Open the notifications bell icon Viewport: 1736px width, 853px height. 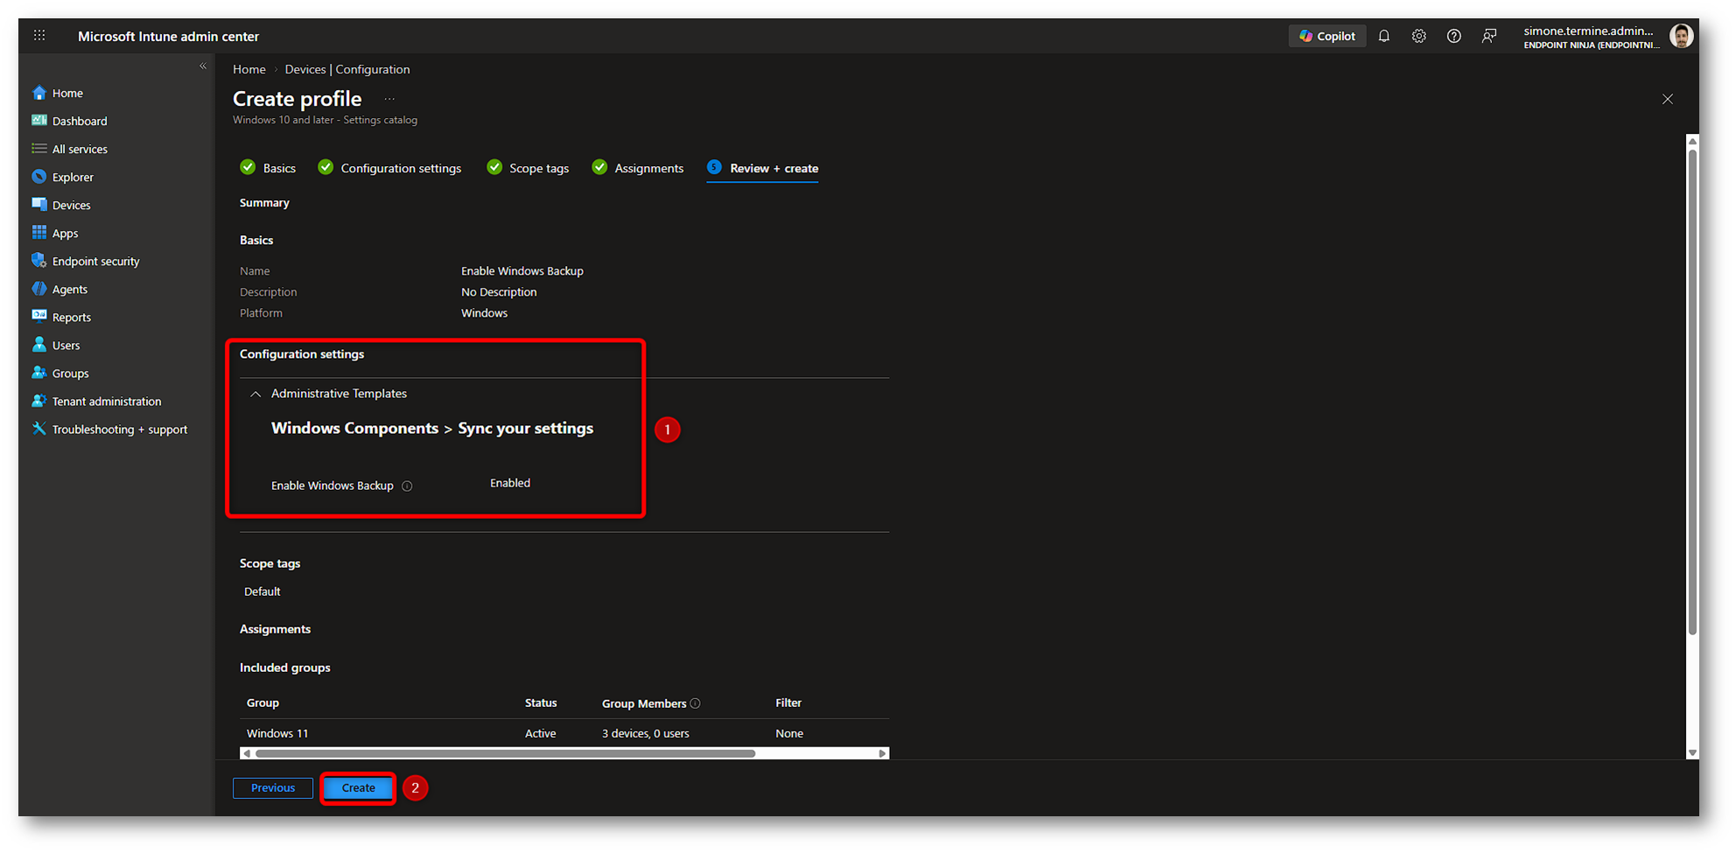coord(1384,36)
